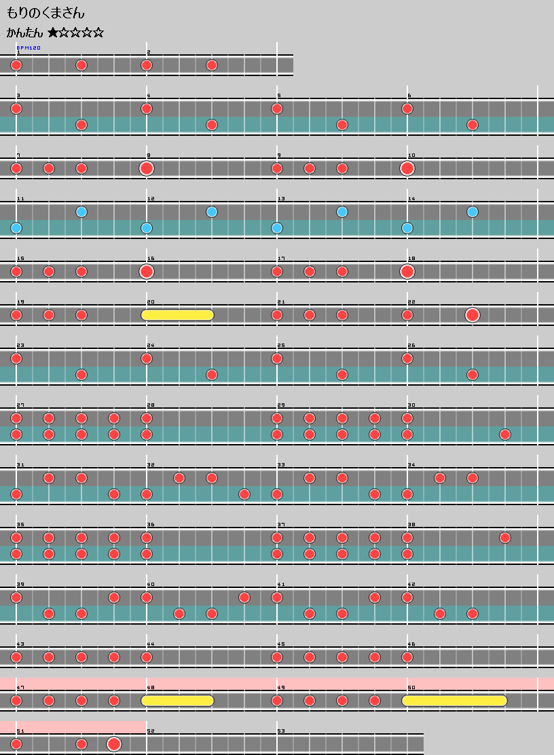554x755 pixels.
Task: Click the filled star in difficulty rating
Action: pos(53,33)
